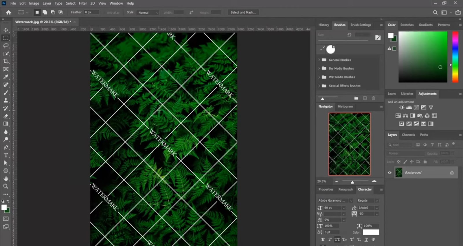This screenshot has width=463, height=246.
Task: Select the Pen tool
Action: point(6,147)
